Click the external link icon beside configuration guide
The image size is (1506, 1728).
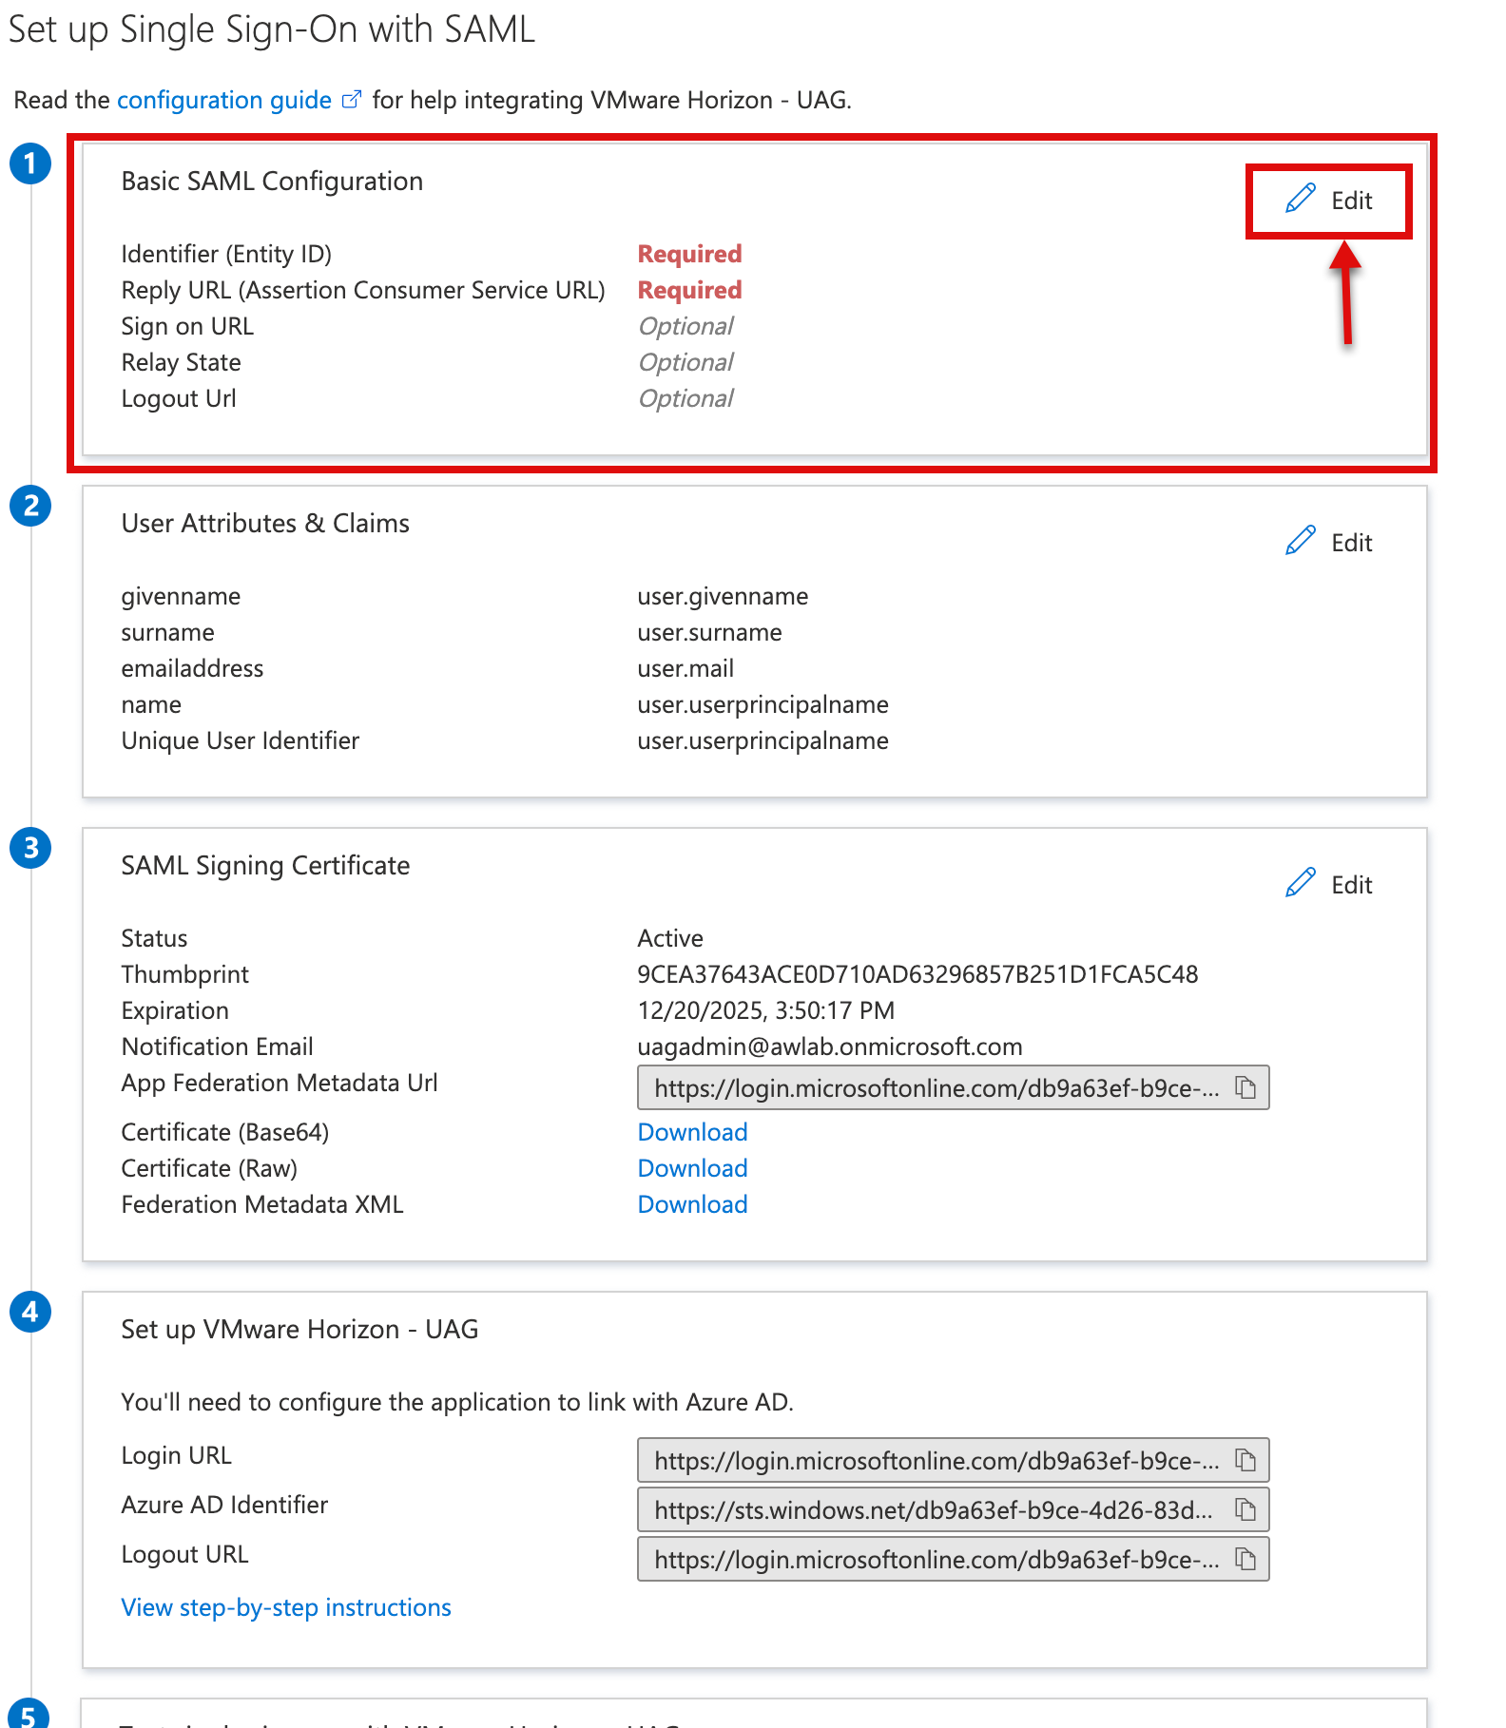coord(352,100)
